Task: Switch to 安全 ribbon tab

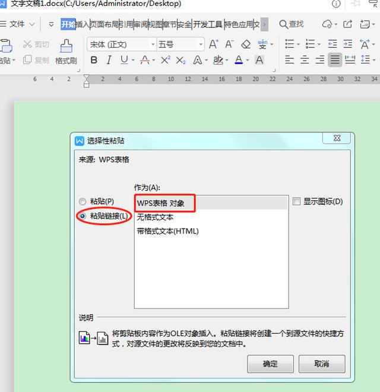Action: point(185,24)
